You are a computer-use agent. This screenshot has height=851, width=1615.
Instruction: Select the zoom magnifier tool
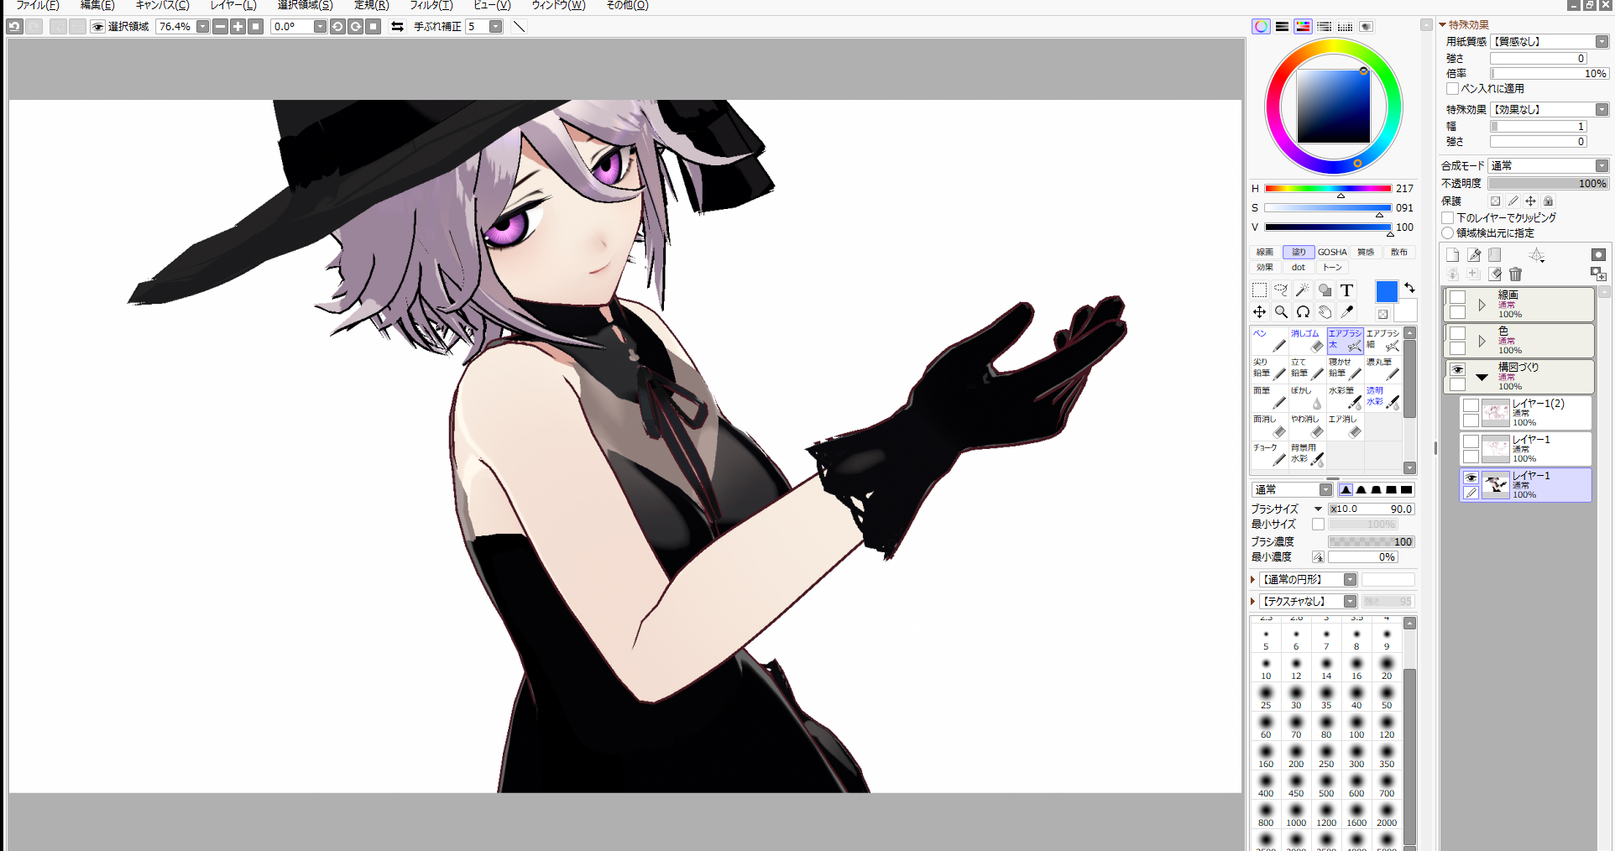click(x=1281, y=312)
